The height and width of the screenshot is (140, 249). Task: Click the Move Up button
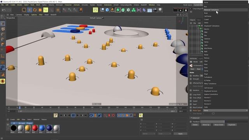(x=206, y=125)
